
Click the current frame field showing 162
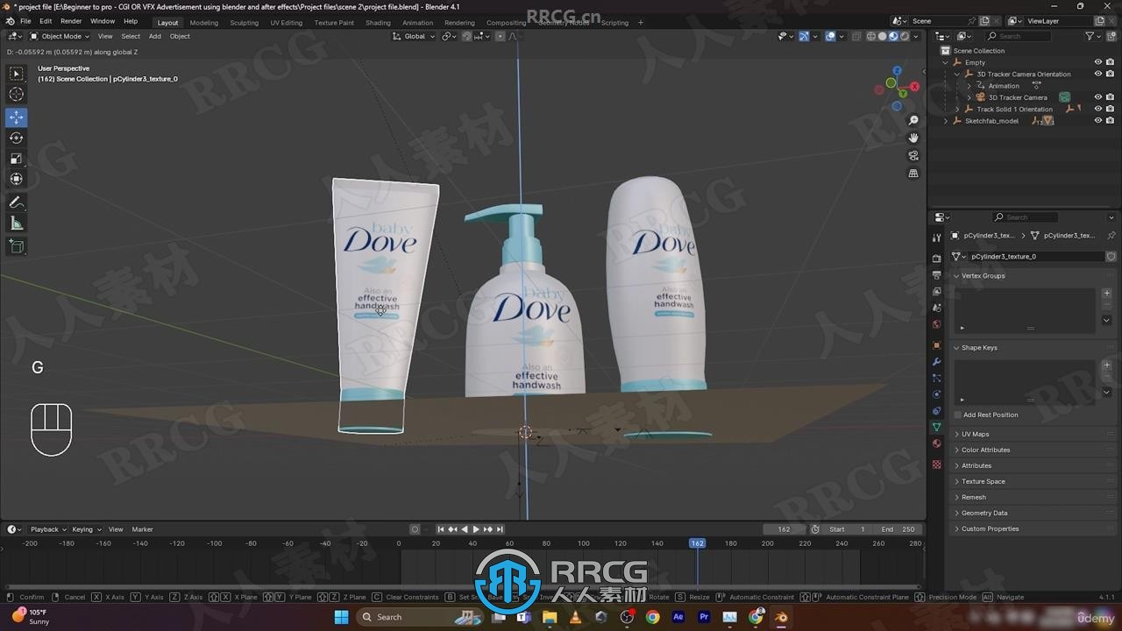(x=784, y=529)
